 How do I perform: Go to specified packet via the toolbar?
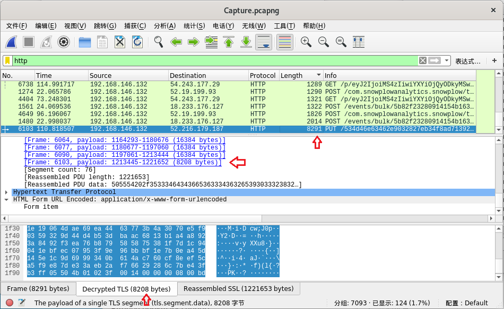point(211,42)
